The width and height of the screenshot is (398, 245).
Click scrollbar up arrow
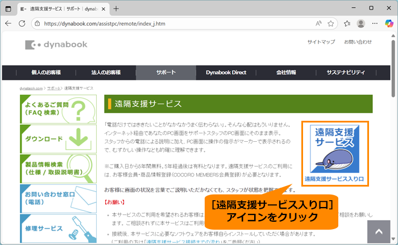coord(393,36)
